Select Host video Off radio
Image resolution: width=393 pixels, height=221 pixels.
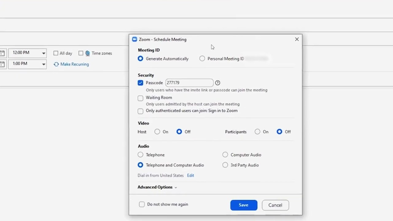click(x=179, y=132)
